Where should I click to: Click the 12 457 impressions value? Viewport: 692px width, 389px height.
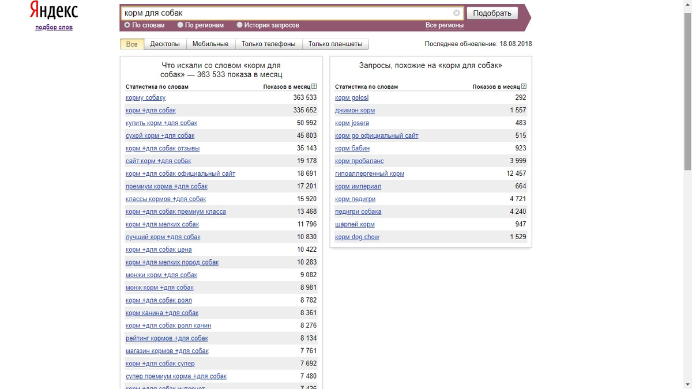tap(516, 173)
